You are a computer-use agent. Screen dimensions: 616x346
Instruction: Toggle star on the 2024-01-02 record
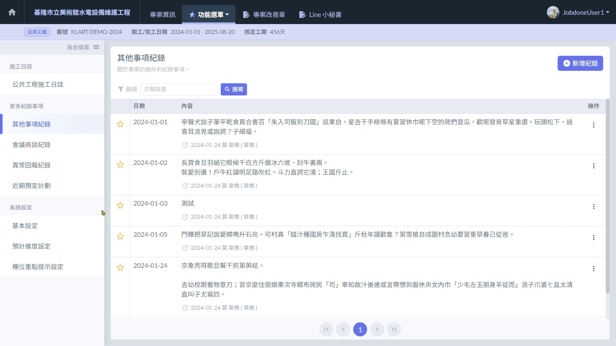(120, 165)
